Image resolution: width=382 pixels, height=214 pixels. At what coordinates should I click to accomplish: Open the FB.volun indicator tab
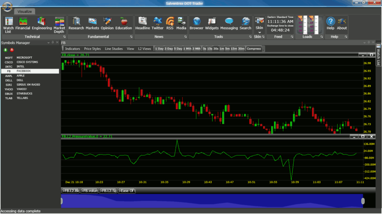89,191
